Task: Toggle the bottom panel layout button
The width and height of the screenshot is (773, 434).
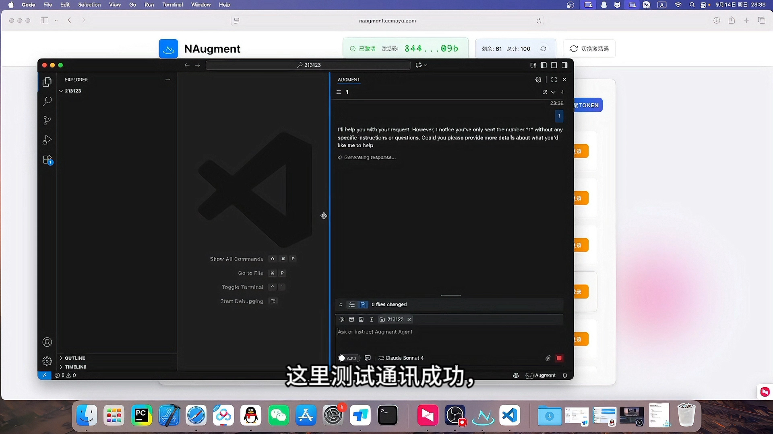Action: tap(554, 65)
